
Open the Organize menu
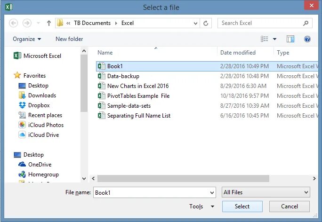coord(27,39)
